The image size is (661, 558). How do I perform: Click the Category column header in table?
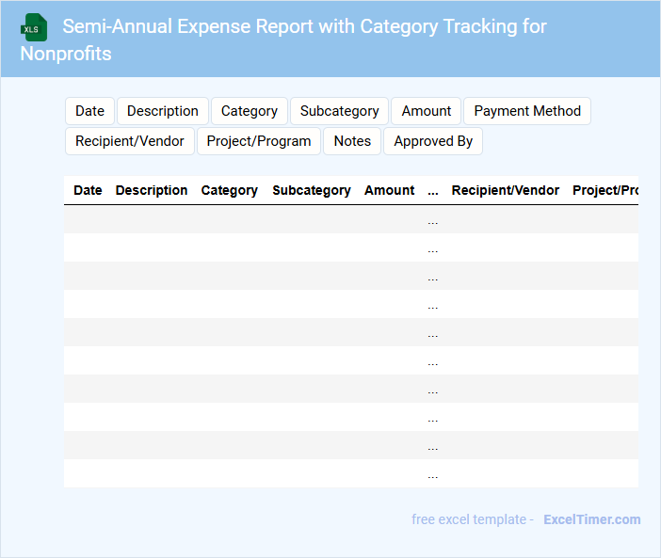point(229,190)
